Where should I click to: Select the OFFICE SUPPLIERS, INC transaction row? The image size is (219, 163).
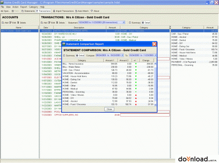click(105, 115)
